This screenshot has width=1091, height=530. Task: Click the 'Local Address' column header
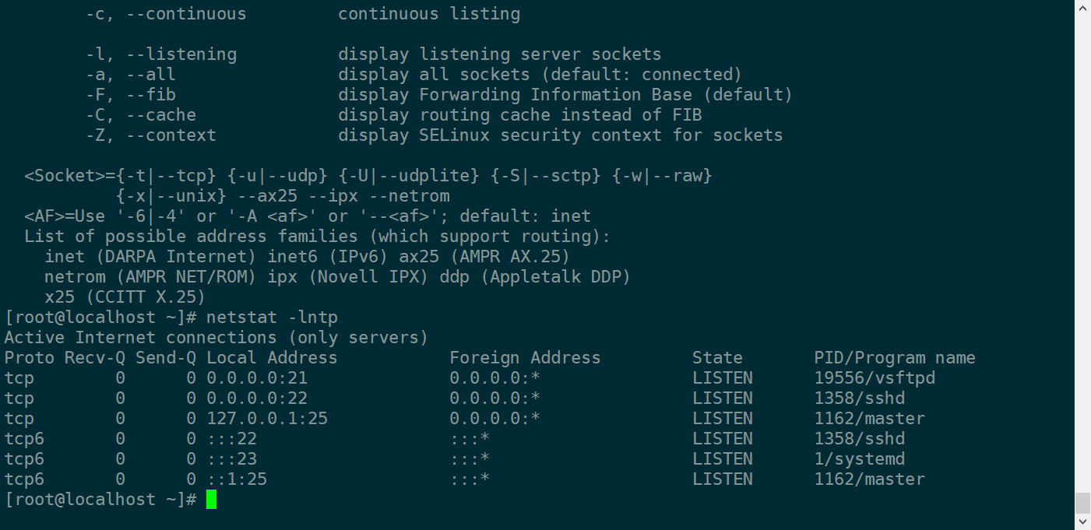(x=272, y=358)
